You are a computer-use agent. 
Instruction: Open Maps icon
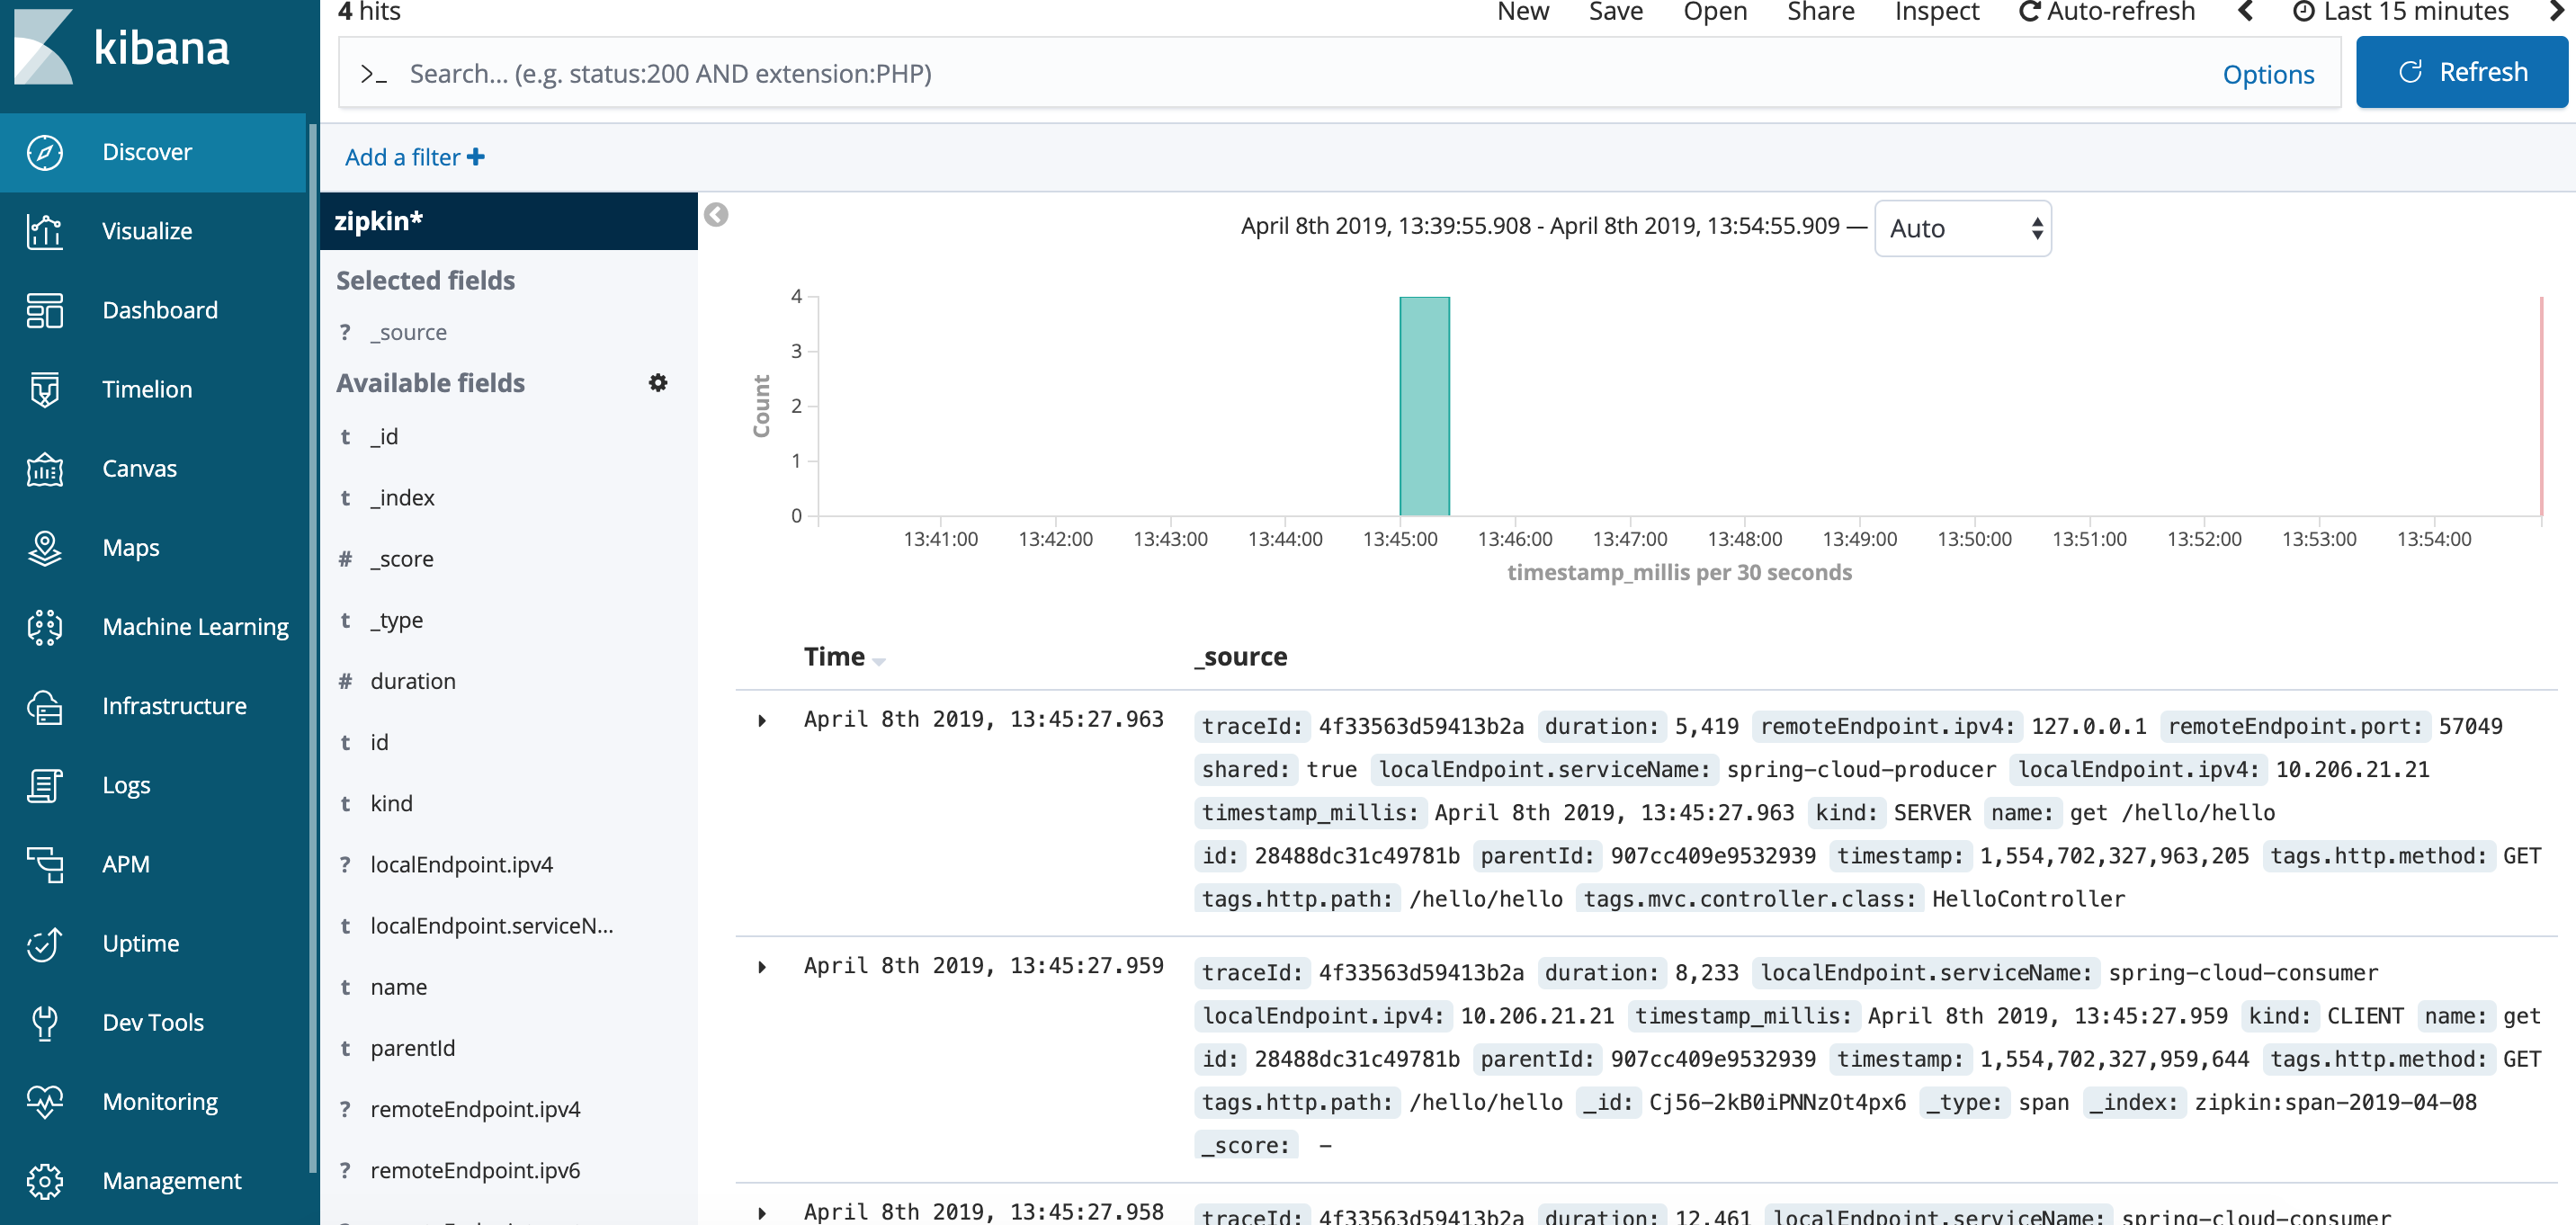coord(45,547)
